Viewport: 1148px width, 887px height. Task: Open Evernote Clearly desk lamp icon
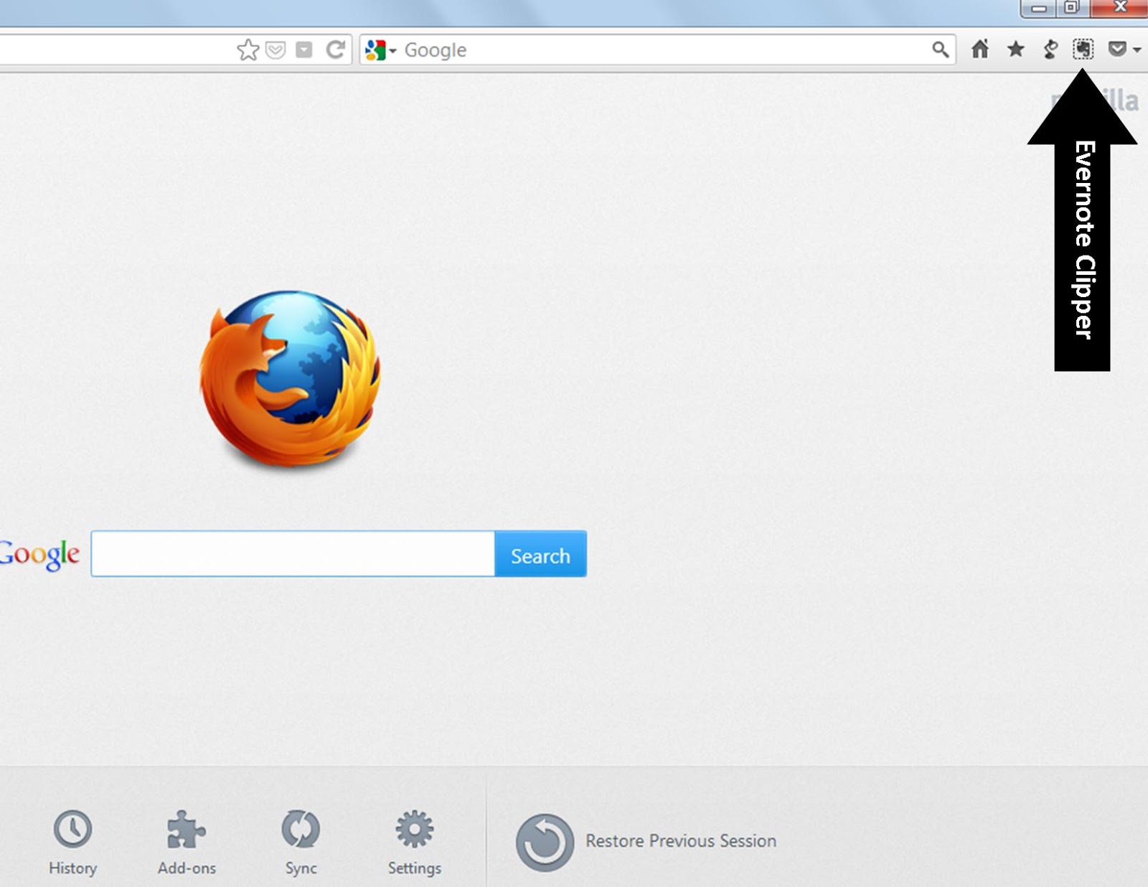point(1050,49)
